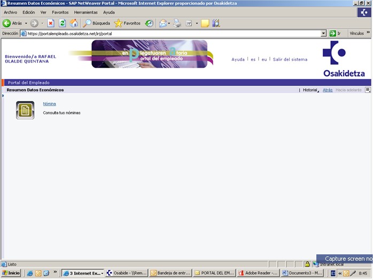Open Búsqueda search in toolbar
This screenshot has width=373, height=280.
97,23
